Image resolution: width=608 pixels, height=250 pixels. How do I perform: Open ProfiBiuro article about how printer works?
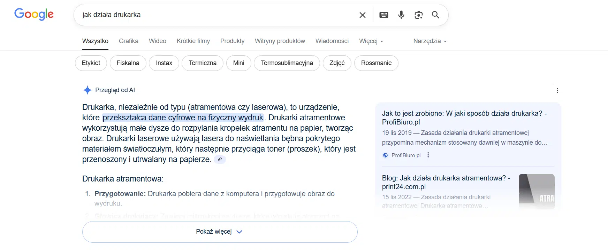click(464, 118)
